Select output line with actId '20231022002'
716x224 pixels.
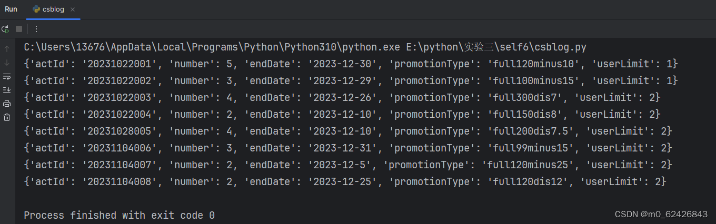351,81
